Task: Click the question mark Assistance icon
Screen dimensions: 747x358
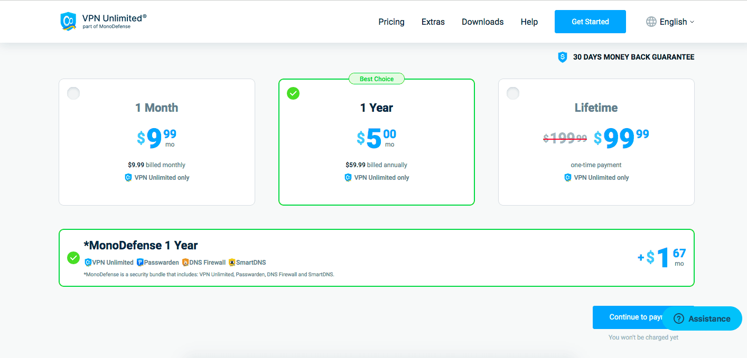Action: coord(679,318)
